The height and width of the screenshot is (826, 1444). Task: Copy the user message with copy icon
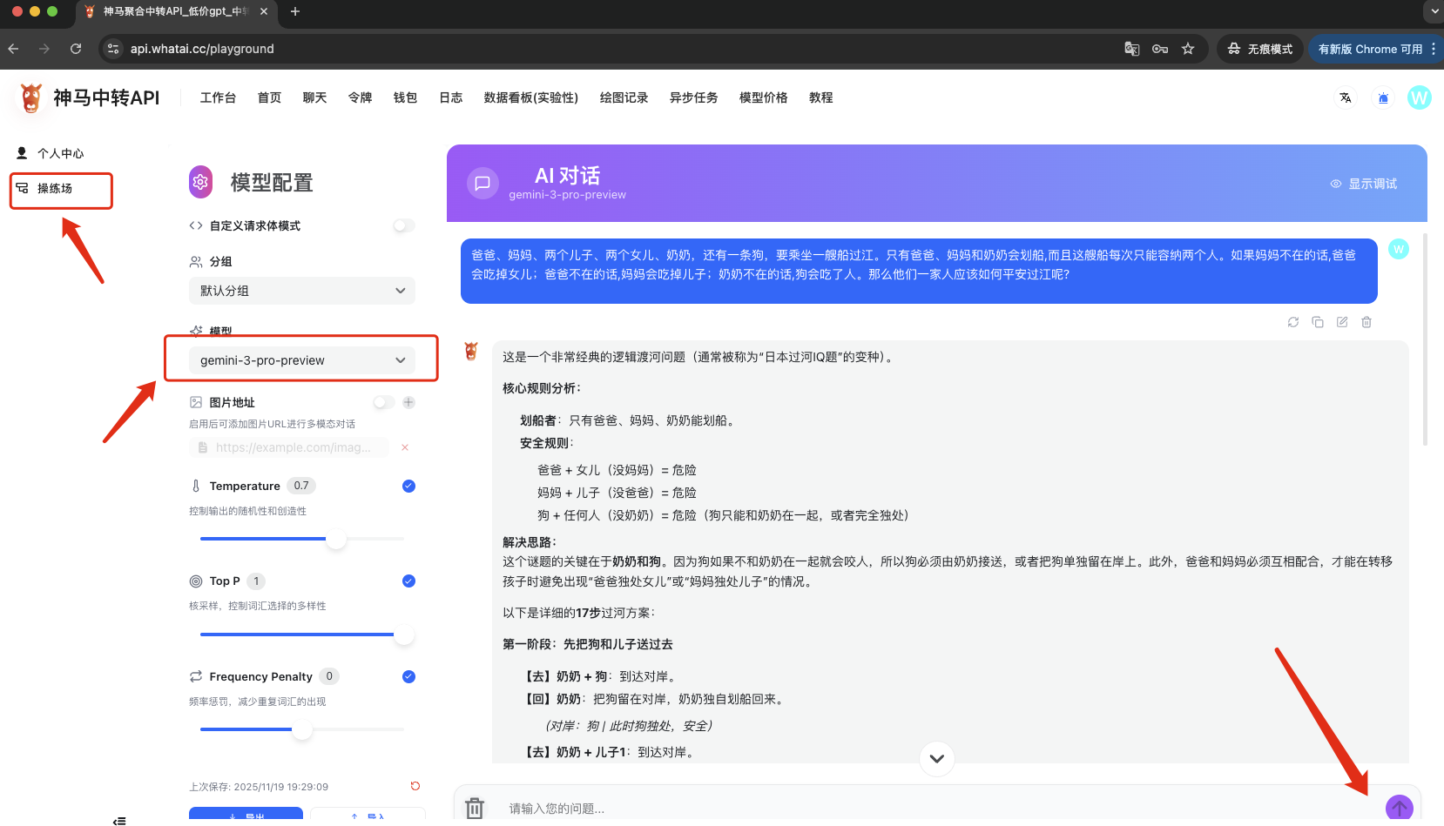pos(1318,322)
